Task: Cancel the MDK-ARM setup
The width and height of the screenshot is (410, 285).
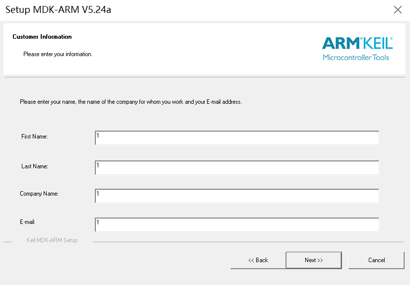Action: (x=377, y=260)
